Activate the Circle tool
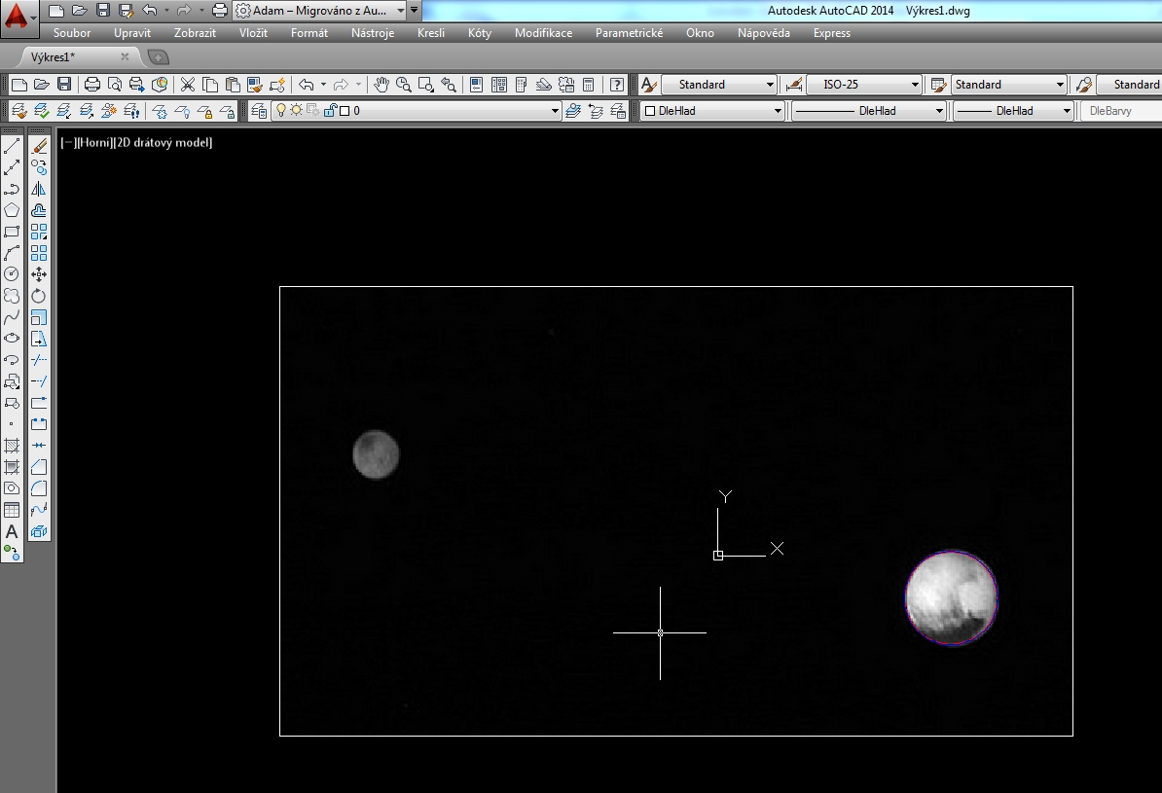This screenshot has height=793, width=1162. tap(12, 274)
